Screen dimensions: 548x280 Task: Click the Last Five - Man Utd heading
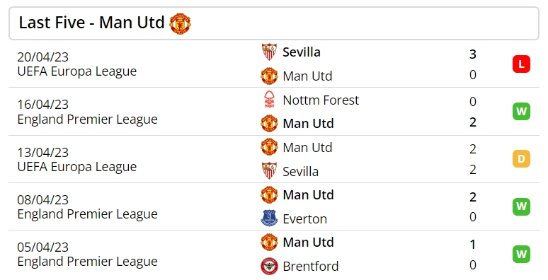(x=91, y=23)
